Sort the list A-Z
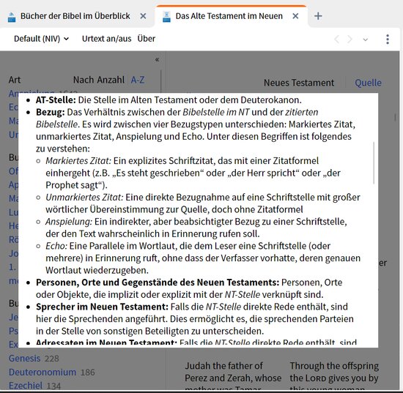The width and height of the screenshot is (403, 393). [x=138, y=80]
